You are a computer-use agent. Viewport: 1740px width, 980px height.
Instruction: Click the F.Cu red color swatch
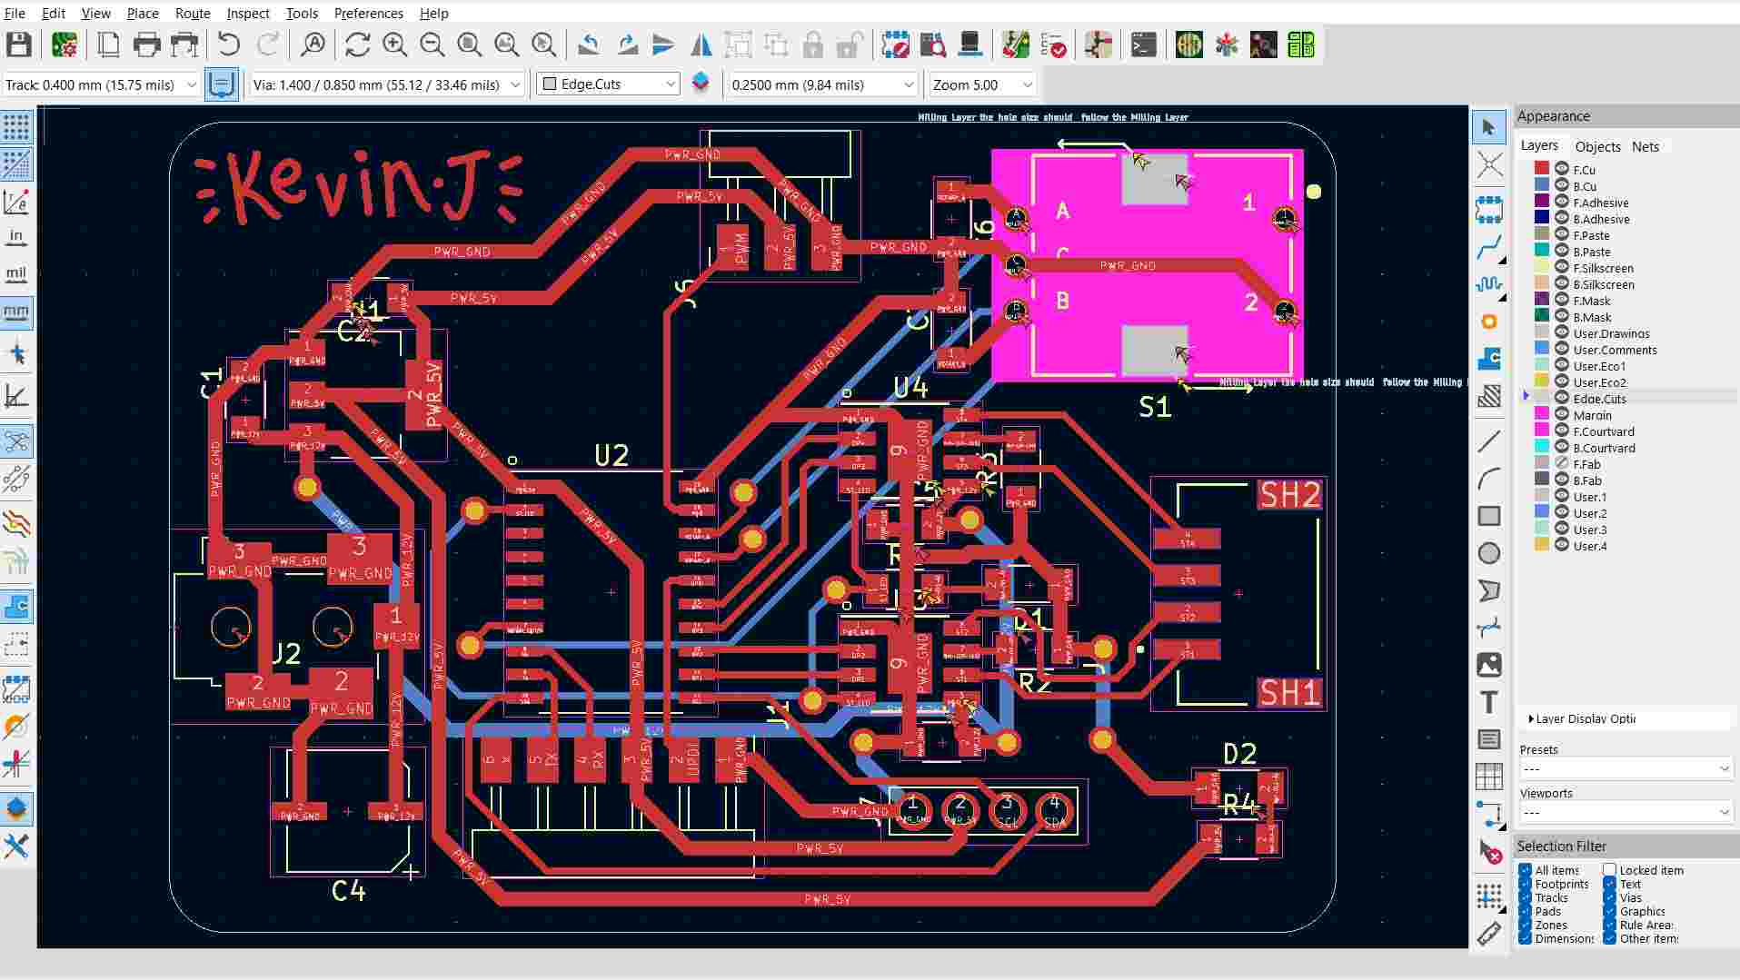tap(1542, 169)
